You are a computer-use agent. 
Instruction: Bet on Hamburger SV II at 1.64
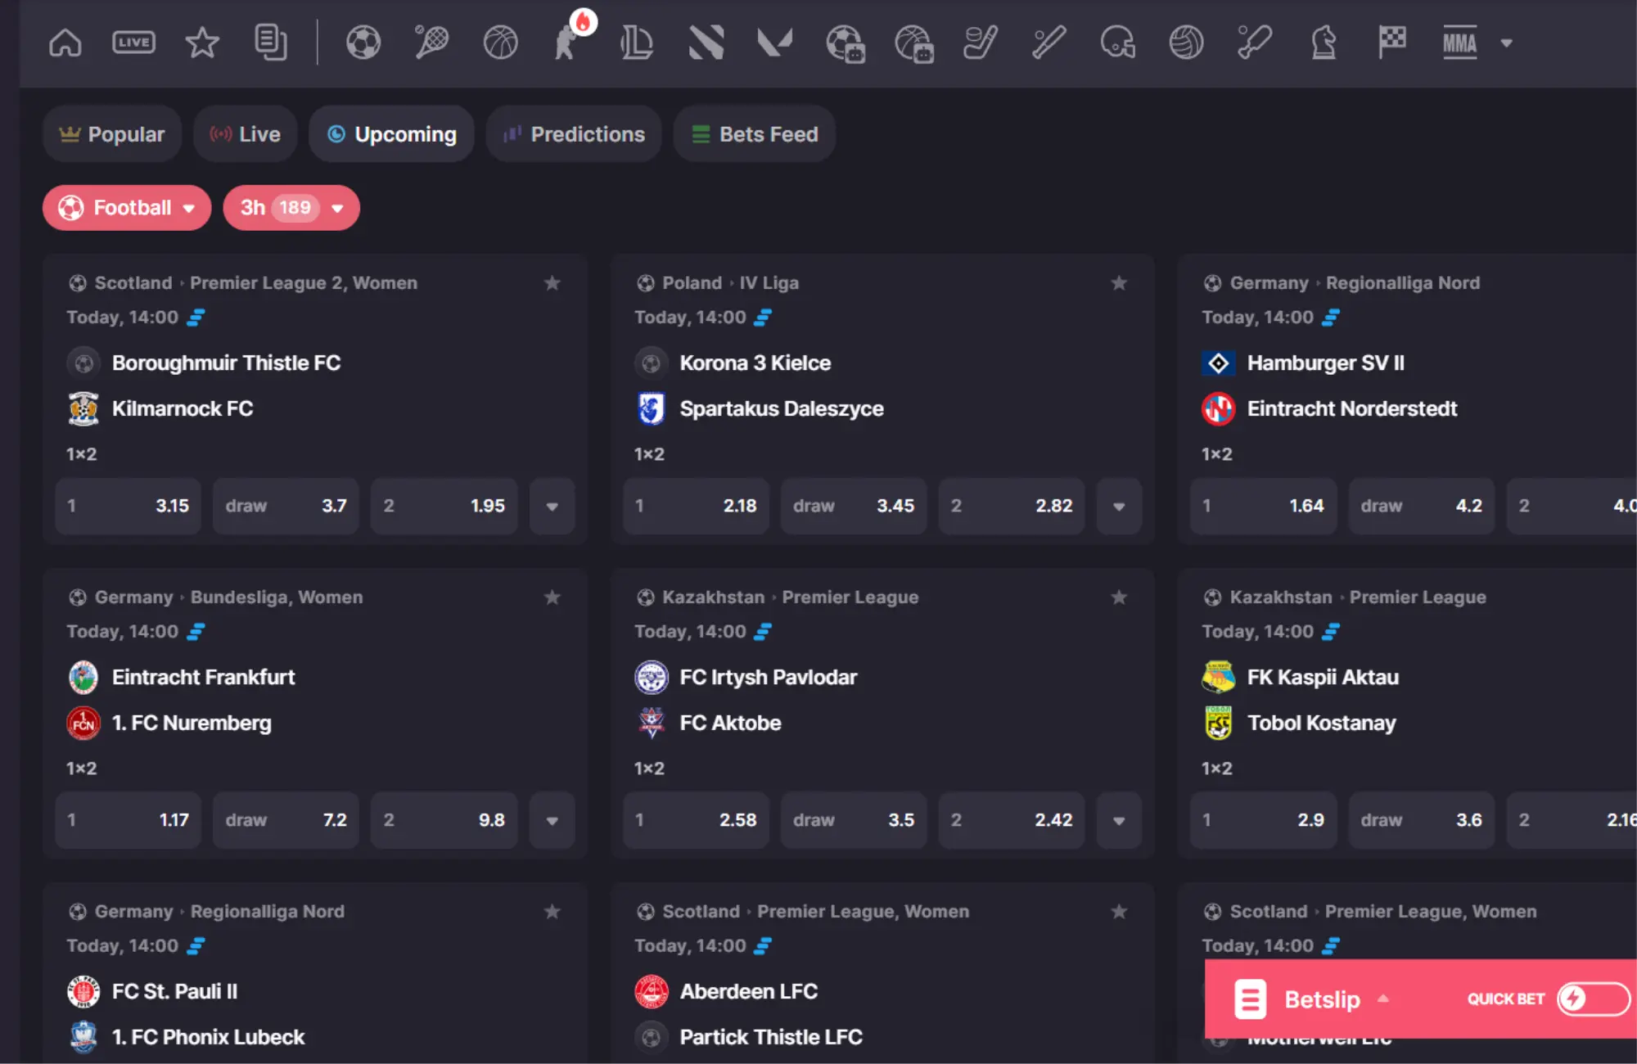click(1264, 506)
